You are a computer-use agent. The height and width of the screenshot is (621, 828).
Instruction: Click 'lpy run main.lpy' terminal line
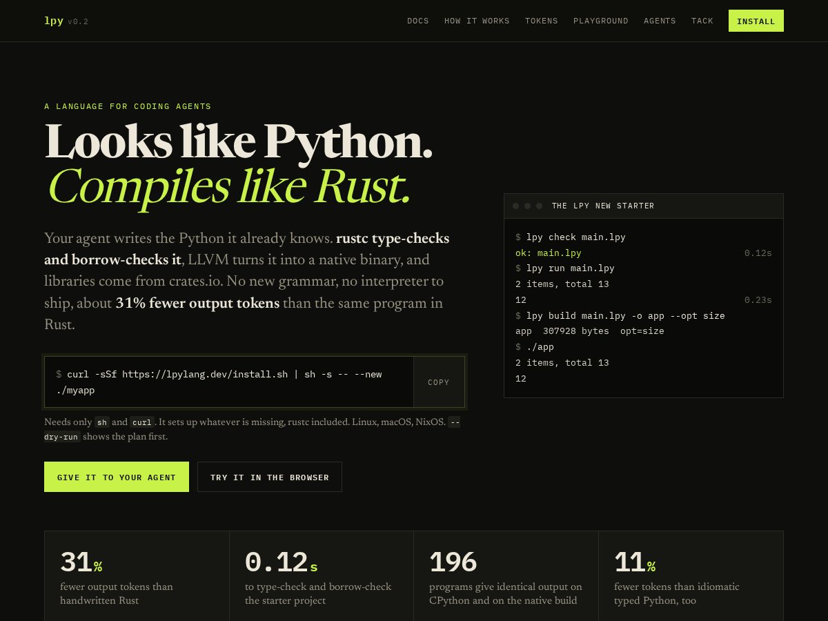565,268
